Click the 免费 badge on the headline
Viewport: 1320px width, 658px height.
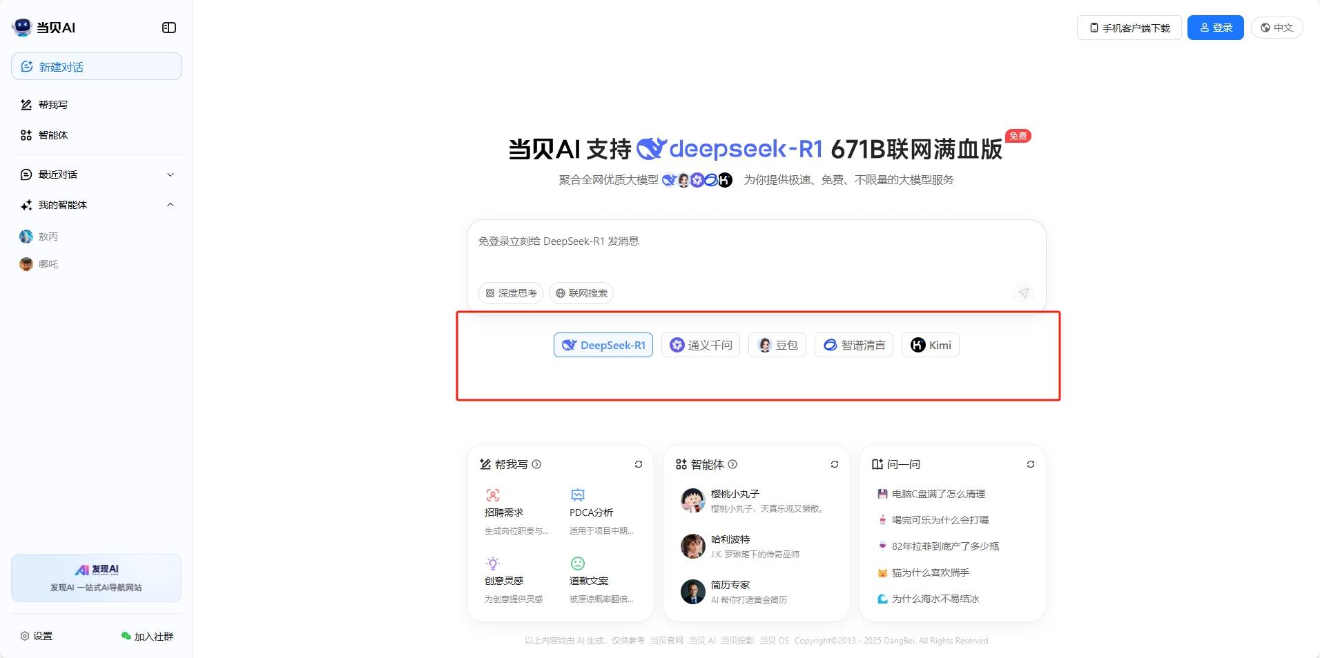[1018, 136]
